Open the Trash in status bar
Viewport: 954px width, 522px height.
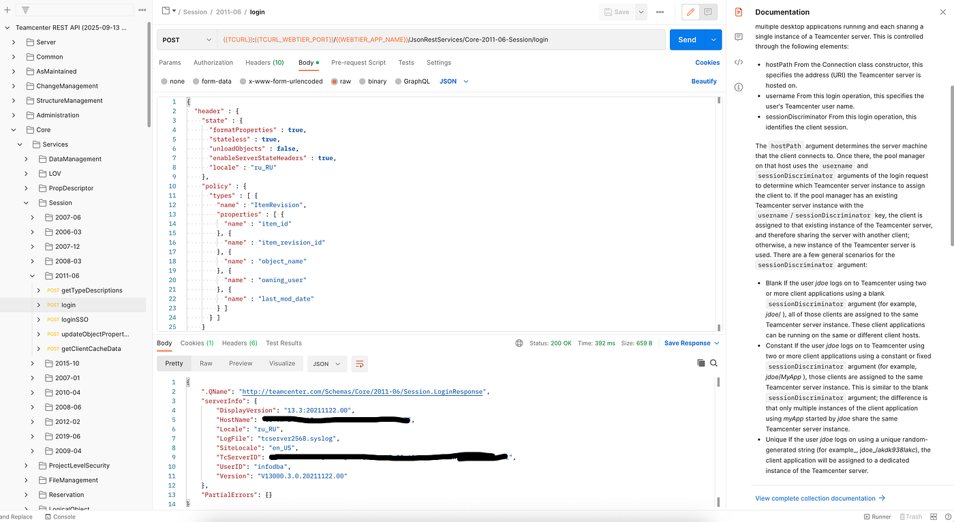coord(911,517)
